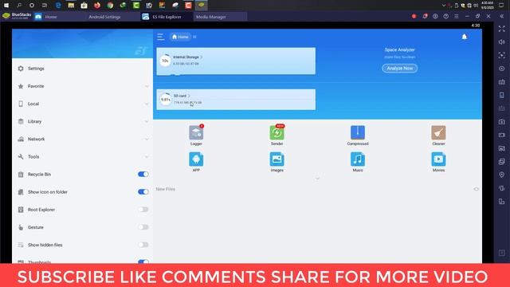Open the Windows notification center icon
The image size is (510, 287).
pyautogui.click(x=501, y=6)
